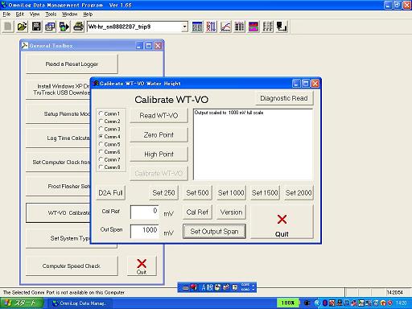412x309 pixels.
Task: Click the New file toolbar icon
Action: pos(8,27)
